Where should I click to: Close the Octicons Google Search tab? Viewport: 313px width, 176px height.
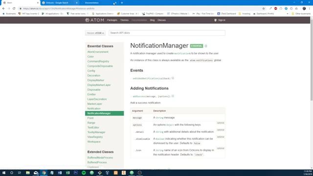pos(77,3)
